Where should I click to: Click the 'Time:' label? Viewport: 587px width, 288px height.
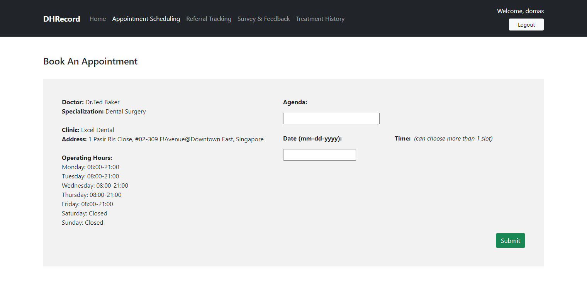402,139
